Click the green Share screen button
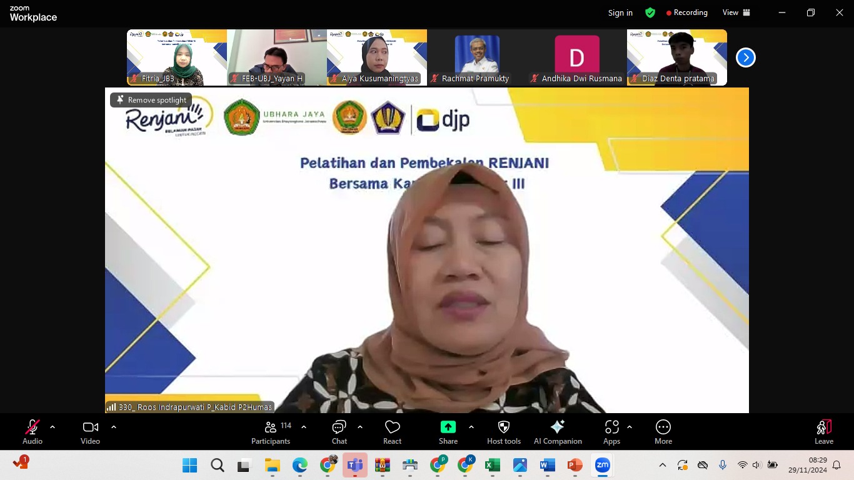Image resolution: width=854 pixels, height=480 pixels. point(448,432)
